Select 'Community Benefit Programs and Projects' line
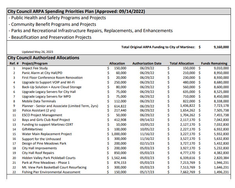Screen dimensions: 235x188 tap(52, 24)
